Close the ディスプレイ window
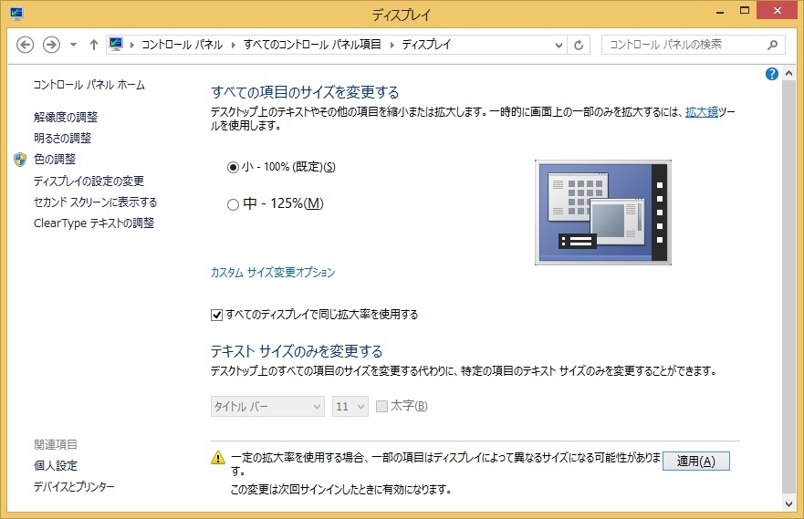The image size is (804, 519). 778,11
